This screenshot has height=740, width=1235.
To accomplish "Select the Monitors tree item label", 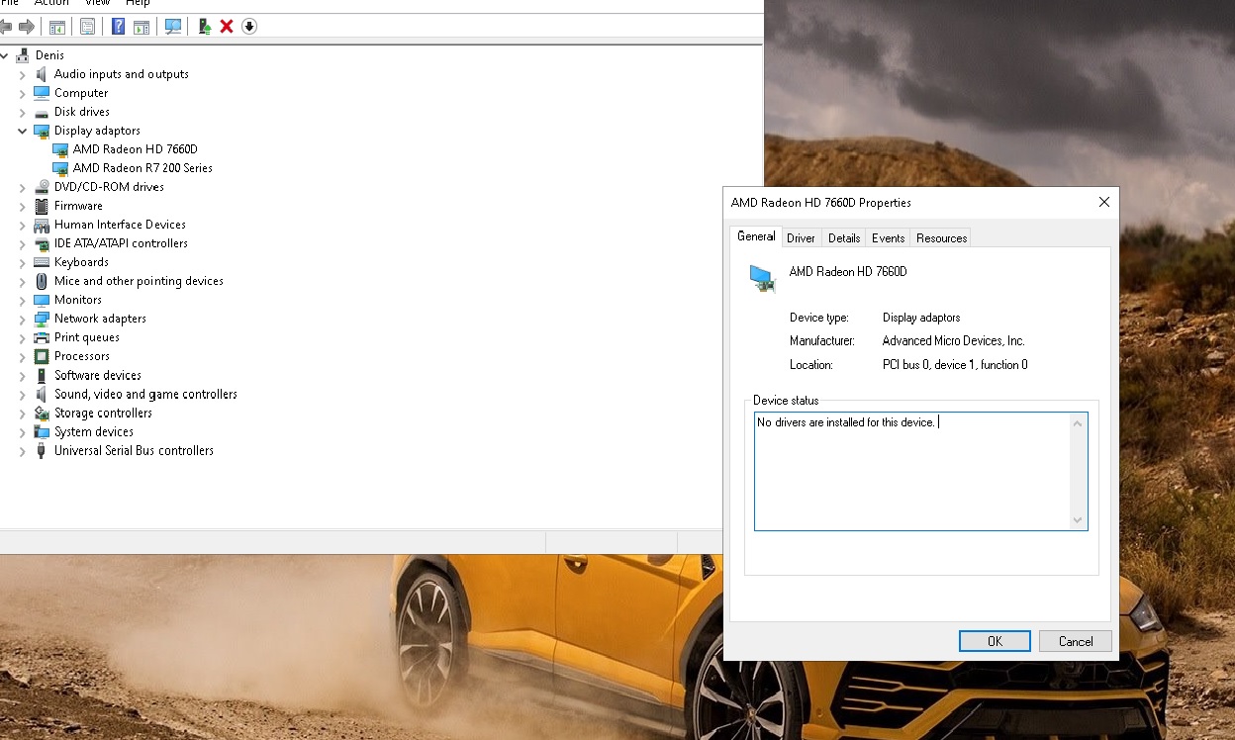I will pos(78,300).
